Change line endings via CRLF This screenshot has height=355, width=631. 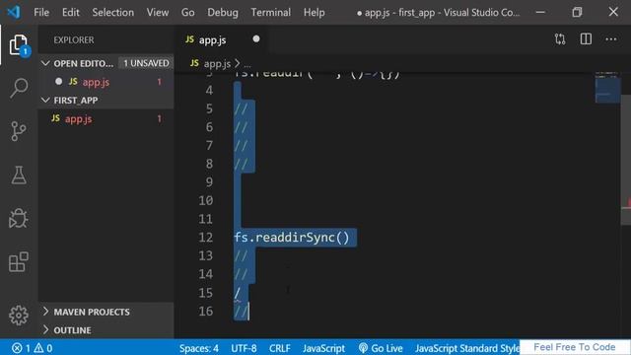coord(280,348)
